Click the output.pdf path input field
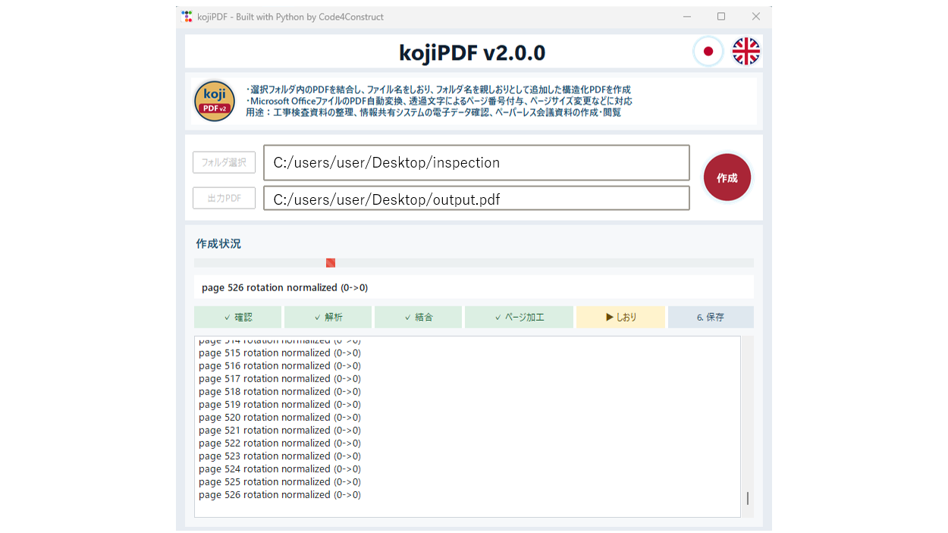Image resolution: width=948 pixels, height=533 pixels. 476,199
